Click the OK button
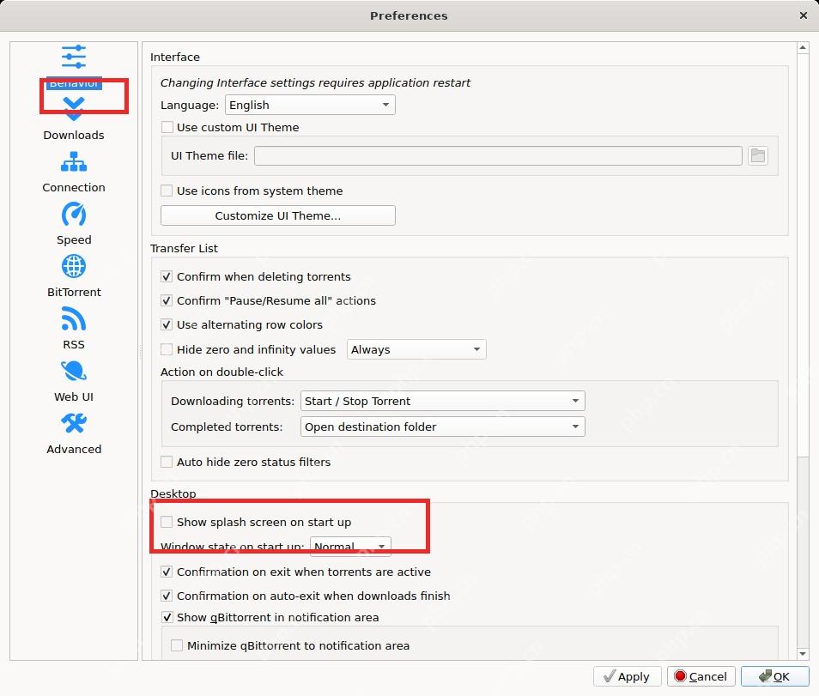Image resolution: width=819 pixels, height=696 pixels. point(774,676)
